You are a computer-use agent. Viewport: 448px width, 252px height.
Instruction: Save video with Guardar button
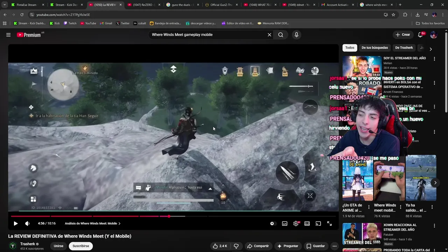tap(315, 246)
